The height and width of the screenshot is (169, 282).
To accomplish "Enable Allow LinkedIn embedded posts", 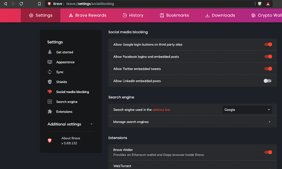I will (267, 81).
